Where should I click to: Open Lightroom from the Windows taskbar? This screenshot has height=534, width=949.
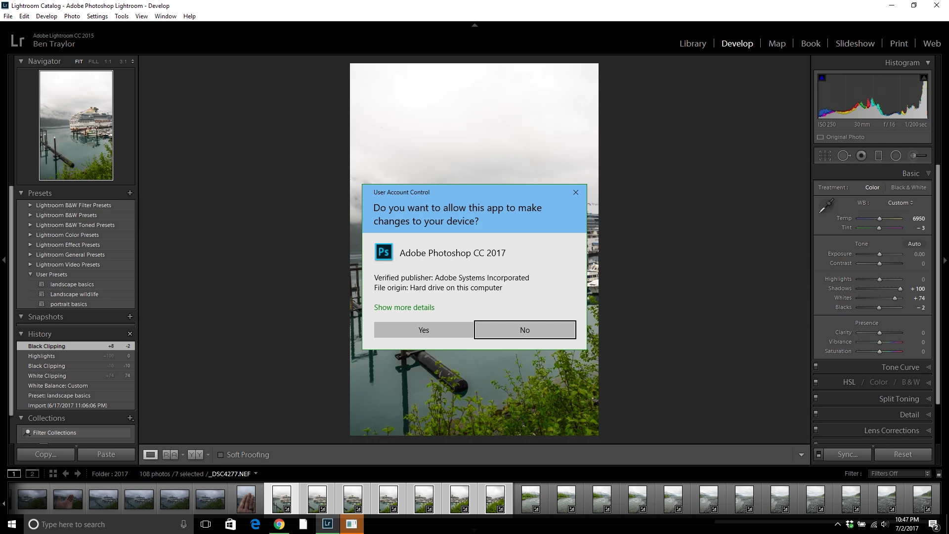coord(328,524)
